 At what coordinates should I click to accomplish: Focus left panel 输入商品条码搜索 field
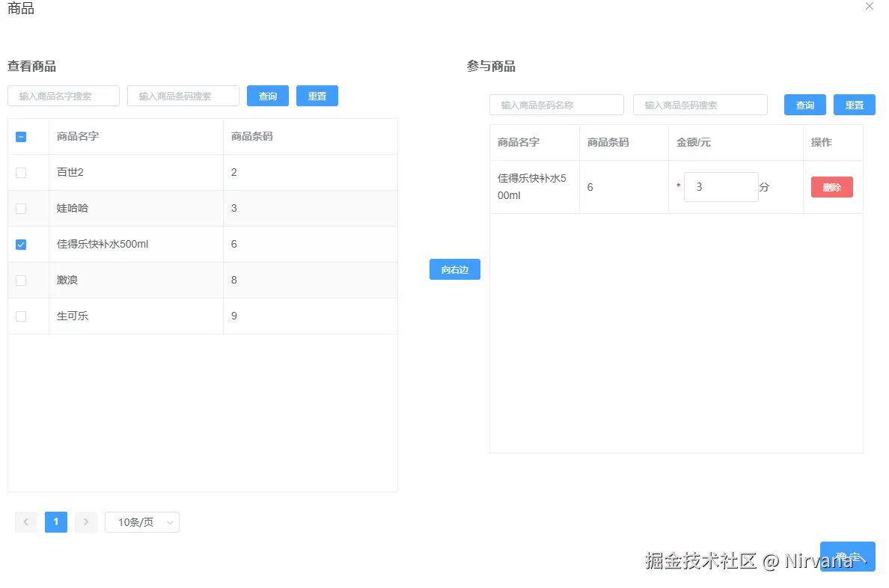(x=183, y=96)
